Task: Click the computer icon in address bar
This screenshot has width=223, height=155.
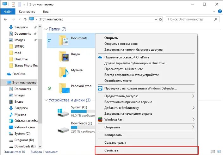Action: [32, 19]
